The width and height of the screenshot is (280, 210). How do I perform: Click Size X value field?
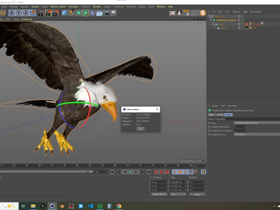point(178,182)
